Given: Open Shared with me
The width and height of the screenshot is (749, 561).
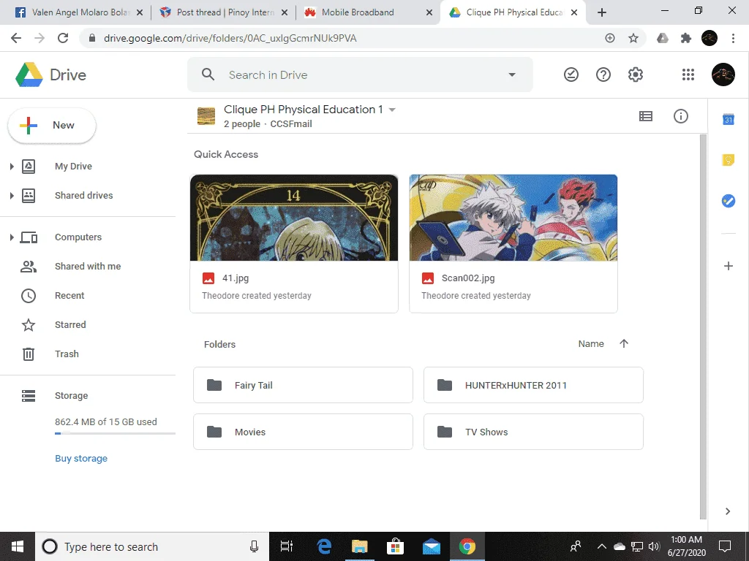Looking at the screenshot, I should tap(89, 266).
